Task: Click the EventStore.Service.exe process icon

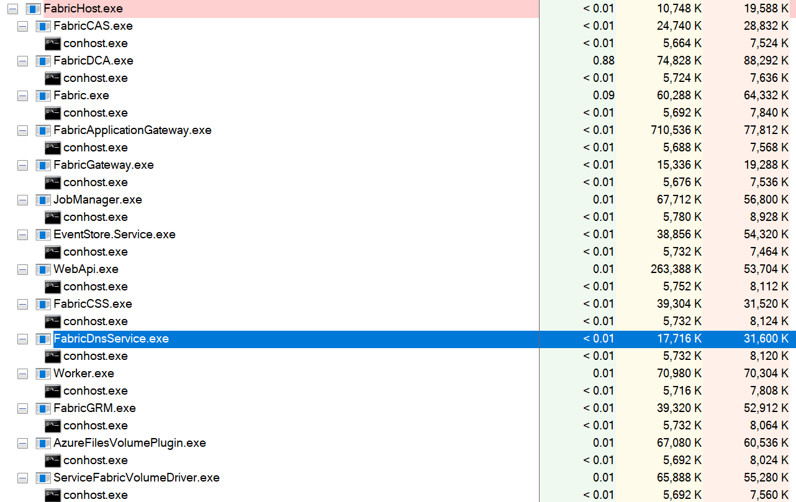Action: (x=43, y=235)
